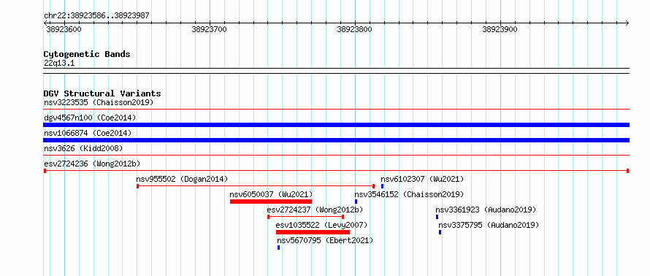Select the nsv5670795 blue marker

[x=278, y=248]
